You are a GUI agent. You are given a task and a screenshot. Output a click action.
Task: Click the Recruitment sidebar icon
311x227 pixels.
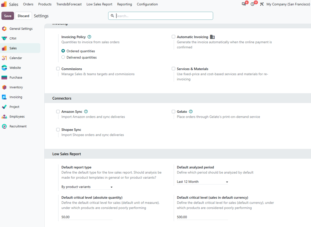pyautogui.click(x=4, y=126)
